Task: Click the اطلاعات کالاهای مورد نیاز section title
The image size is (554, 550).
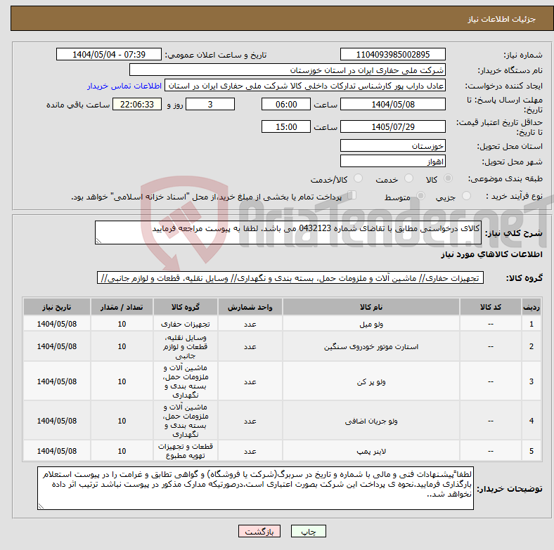Action: tap(491, 254)
